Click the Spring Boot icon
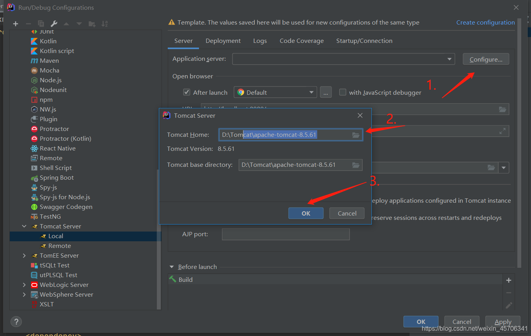The width and height of the screenshot is (531, 336). [x=34, y=178]
